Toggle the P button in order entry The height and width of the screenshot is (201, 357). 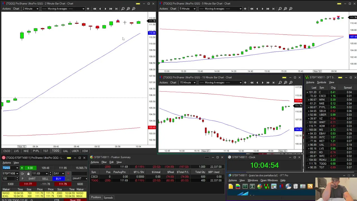[22, 179]
